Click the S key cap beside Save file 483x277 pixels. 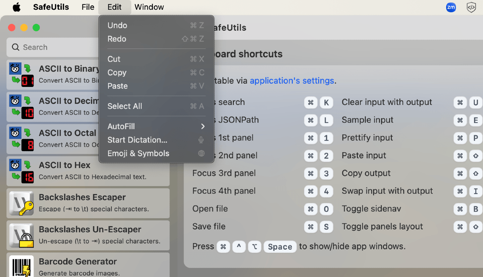326,227
